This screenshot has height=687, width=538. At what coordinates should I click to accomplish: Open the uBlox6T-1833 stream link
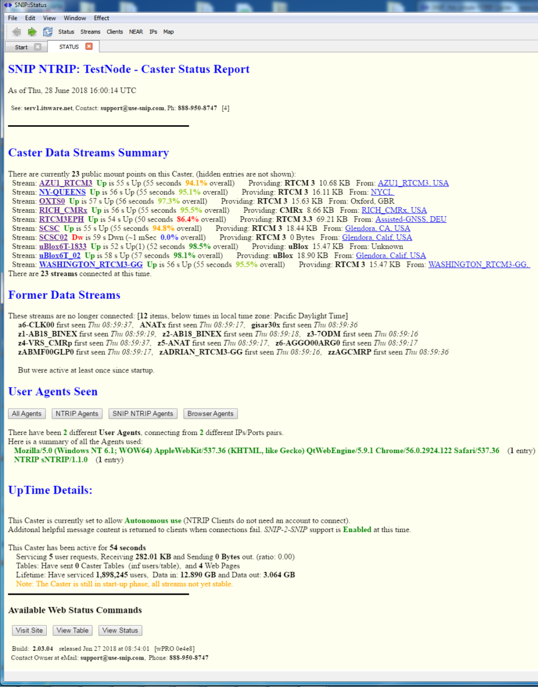[x=63, y=247]
